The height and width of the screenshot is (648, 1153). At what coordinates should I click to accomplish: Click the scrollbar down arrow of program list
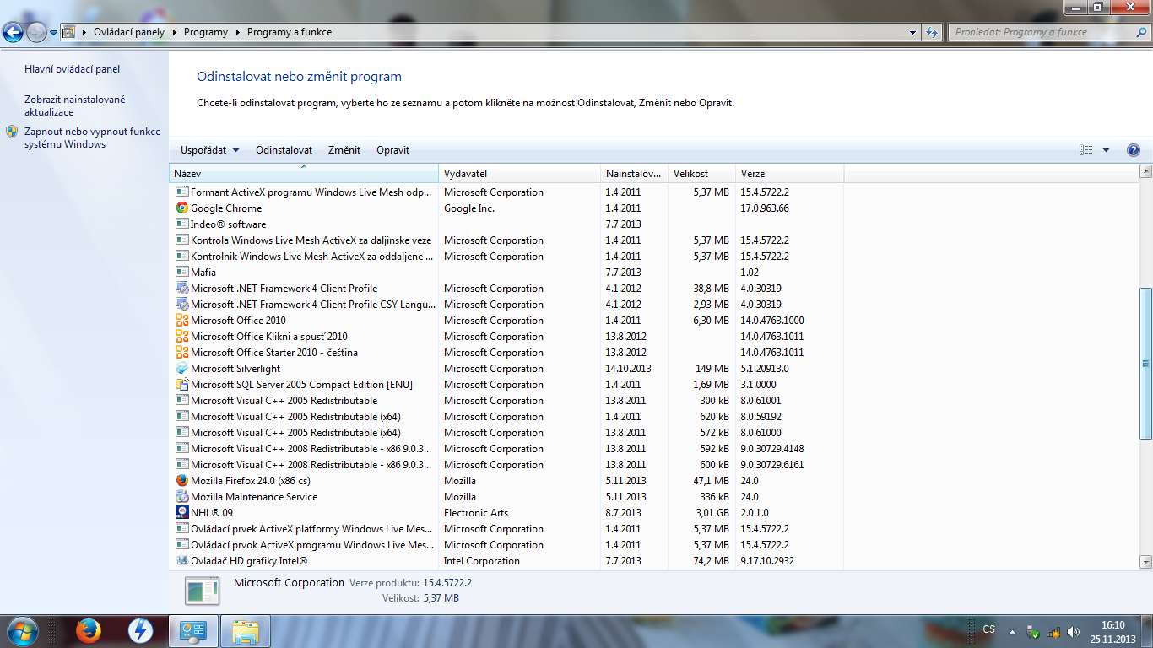click(x=1145, y=561)
